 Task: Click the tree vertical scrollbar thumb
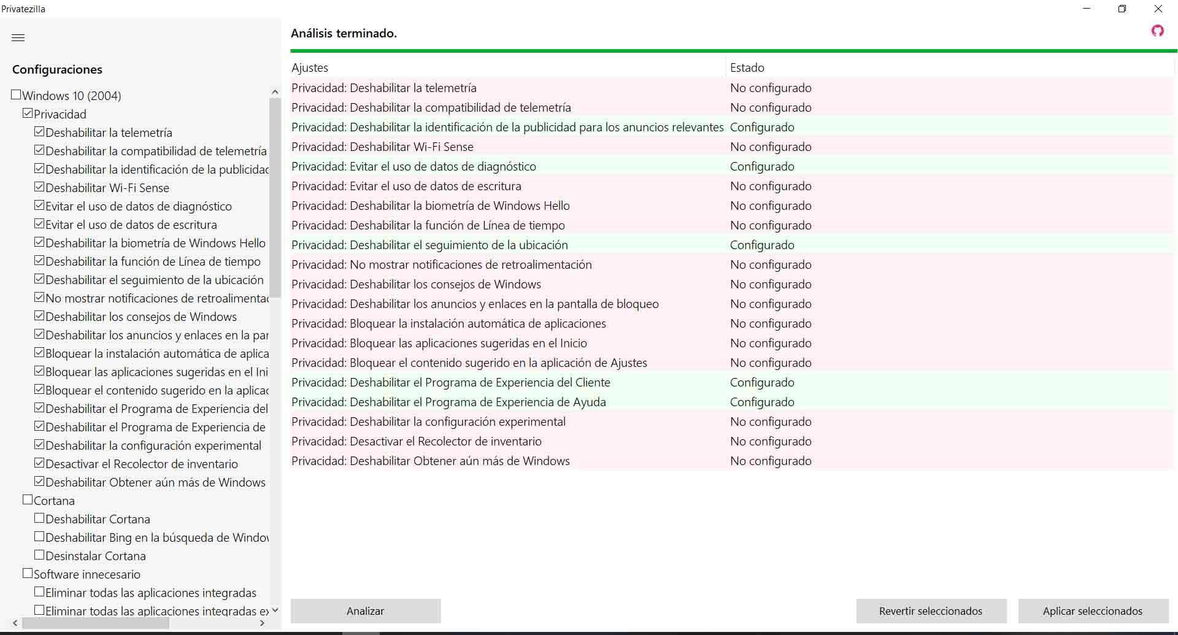pyautogui.click(x=275, y=198)
